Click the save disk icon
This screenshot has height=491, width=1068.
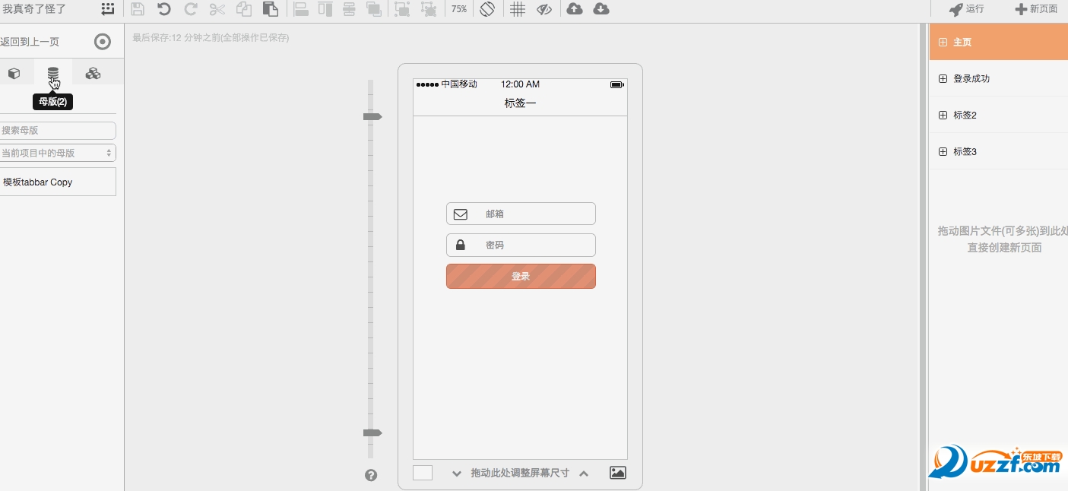(138, 9)
